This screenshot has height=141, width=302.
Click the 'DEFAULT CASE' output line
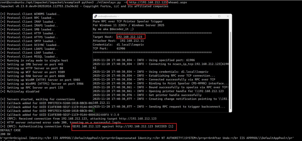click(10, 130)
